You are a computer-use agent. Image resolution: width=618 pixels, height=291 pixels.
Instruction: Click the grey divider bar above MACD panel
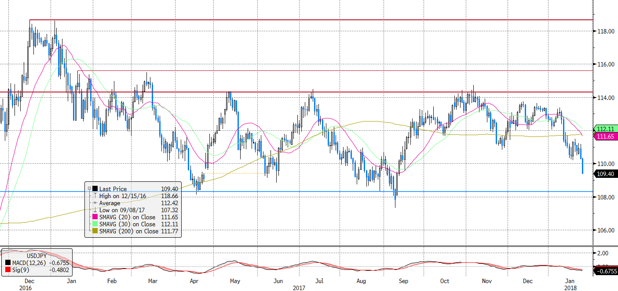(309, 246)
